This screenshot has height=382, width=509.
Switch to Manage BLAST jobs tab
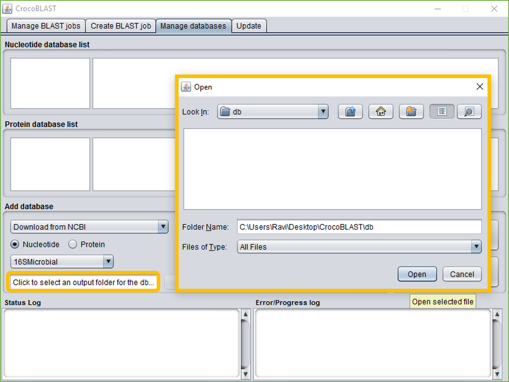tap(46, 26)
